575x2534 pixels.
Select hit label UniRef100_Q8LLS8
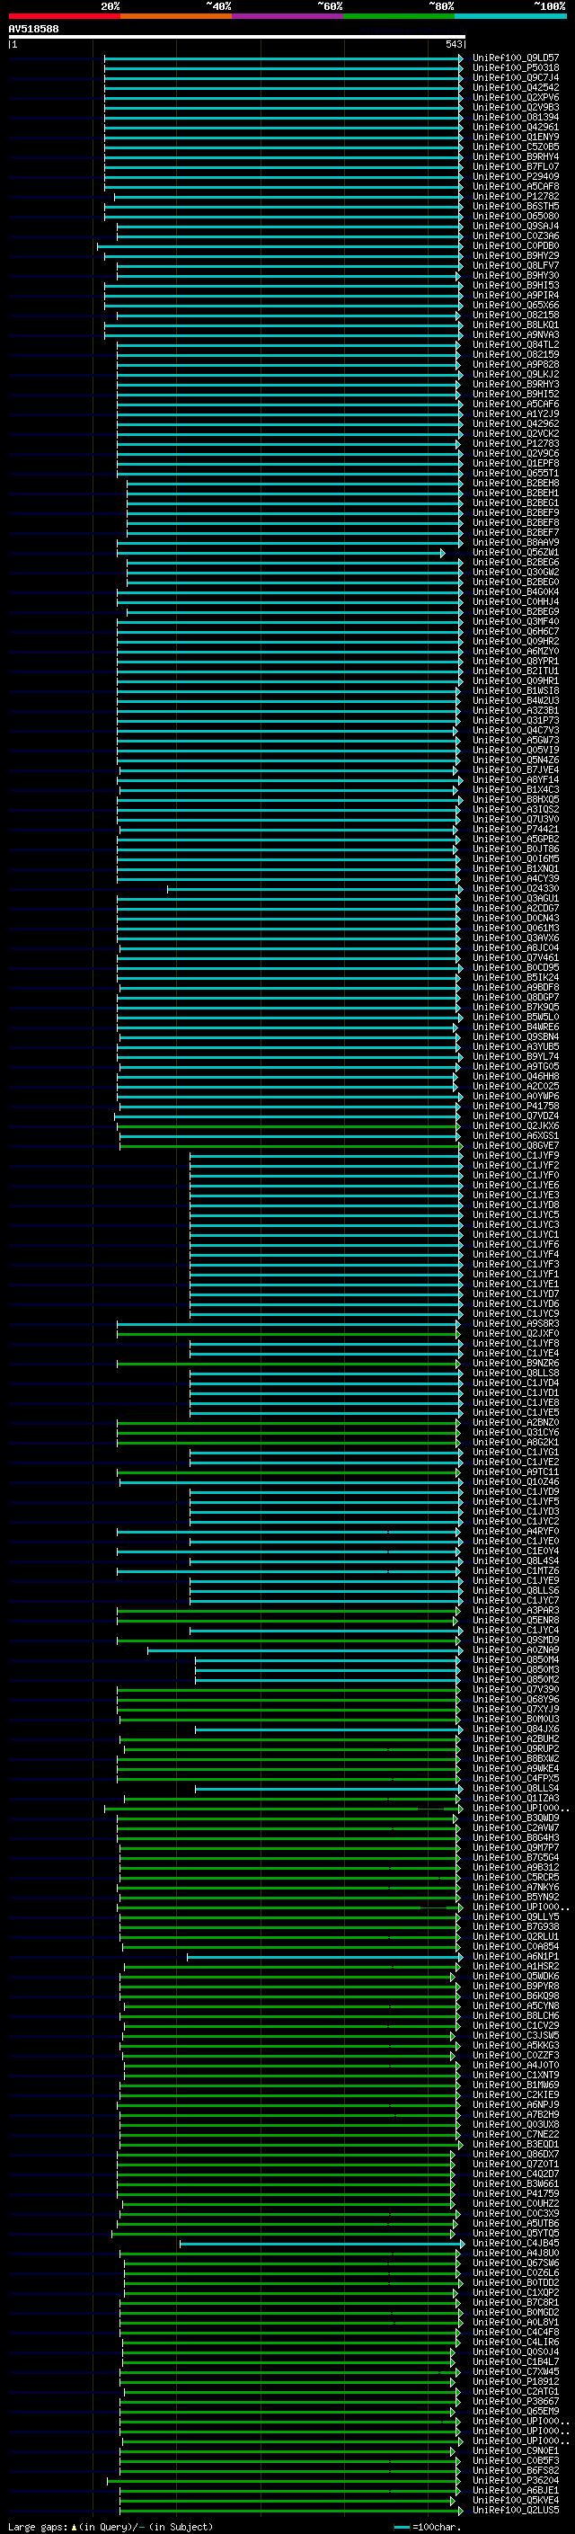515,1373
